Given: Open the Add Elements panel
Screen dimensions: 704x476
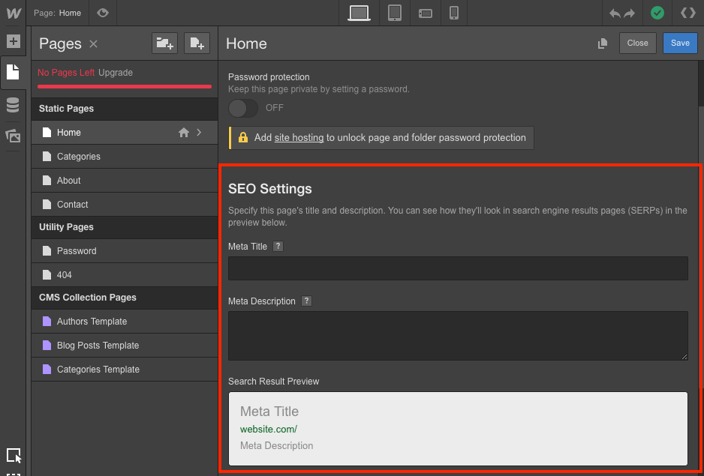Looking at the screenshot, I should pos(13,41).
